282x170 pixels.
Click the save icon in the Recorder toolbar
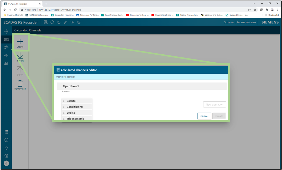pos(46,22)
